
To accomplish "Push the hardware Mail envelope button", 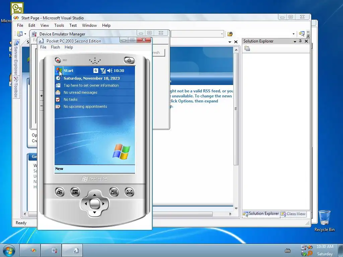I will [129, 192].
